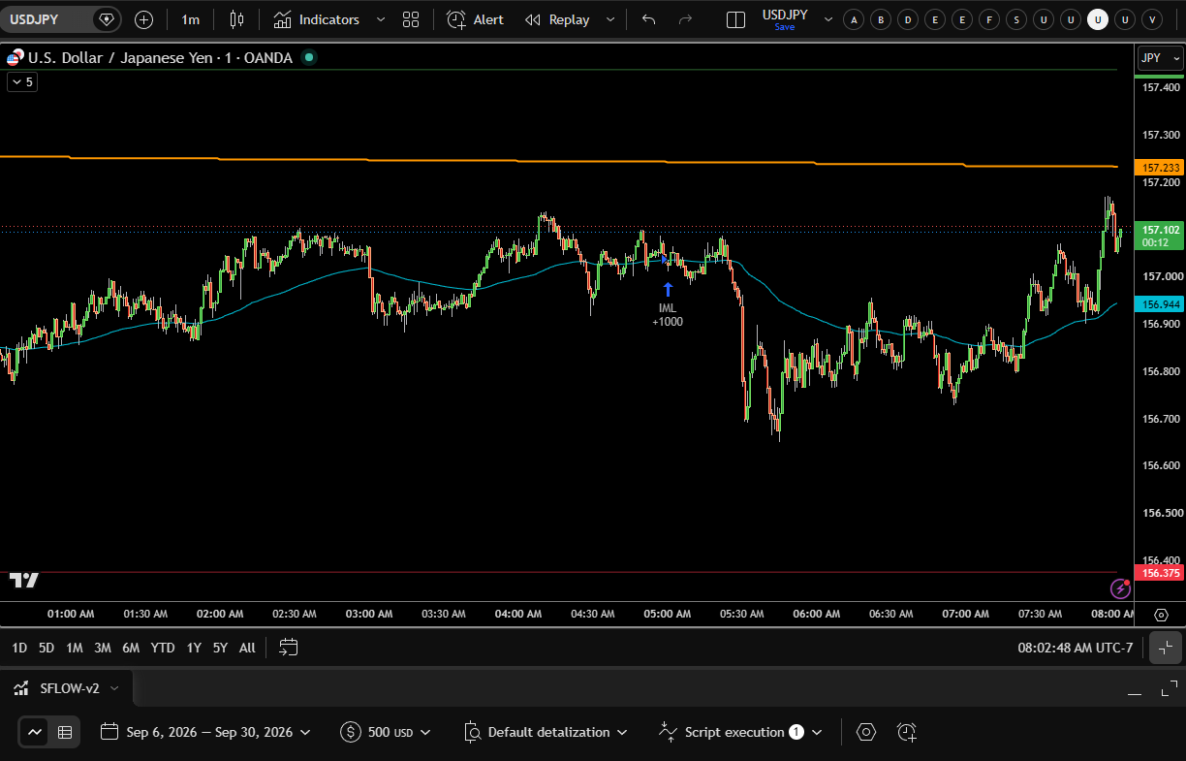1186x761 pixels.
Task: Click the blue Save link under USDJPY
Action: 784,27
